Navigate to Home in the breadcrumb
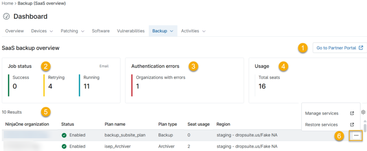Viewport: 367px width, 151px height. click(8, 3)
